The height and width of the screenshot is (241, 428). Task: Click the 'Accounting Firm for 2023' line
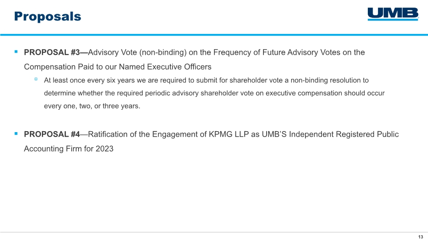[69, 149]
